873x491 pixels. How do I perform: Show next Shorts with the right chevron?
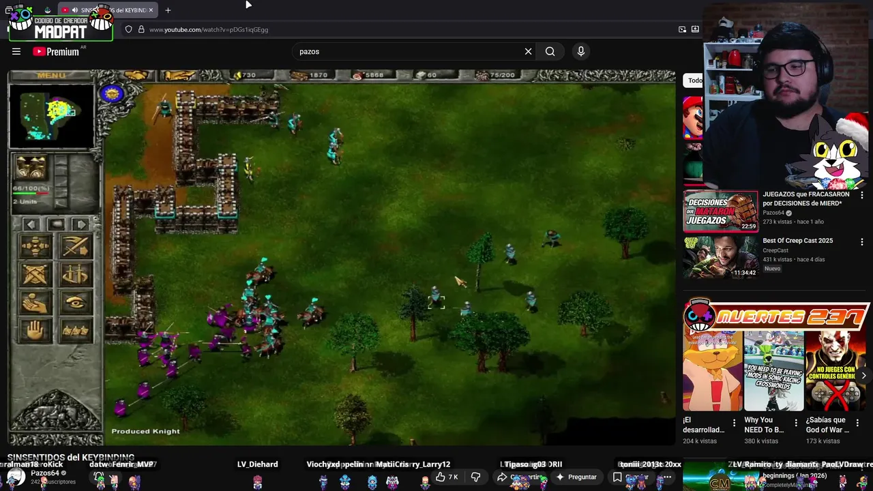[863, 376]
